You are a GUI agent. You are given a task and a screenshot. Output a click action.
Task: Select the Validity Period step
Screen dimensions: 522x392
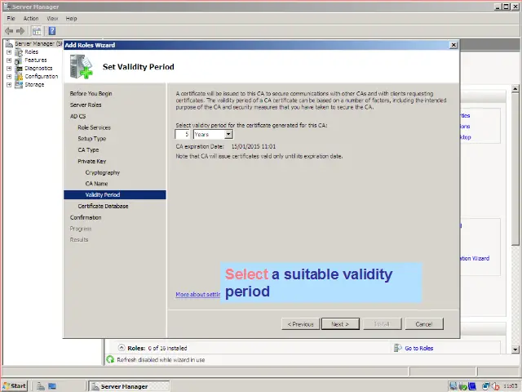(115, 195)
